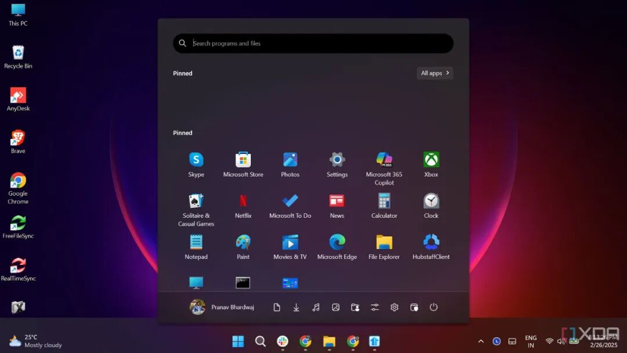627x353 pixels.
Task: Open the user profile folder shortcut
Action: click(x=355, y=307)
